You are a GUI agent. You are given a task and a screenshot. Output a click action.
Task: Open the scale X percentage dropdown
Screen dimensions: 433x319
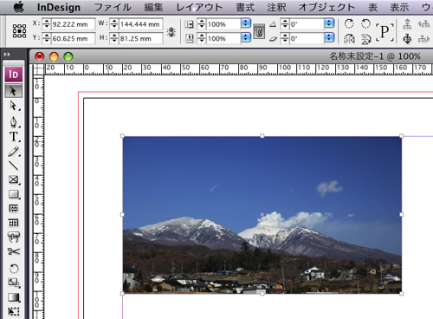coord(246,23)
